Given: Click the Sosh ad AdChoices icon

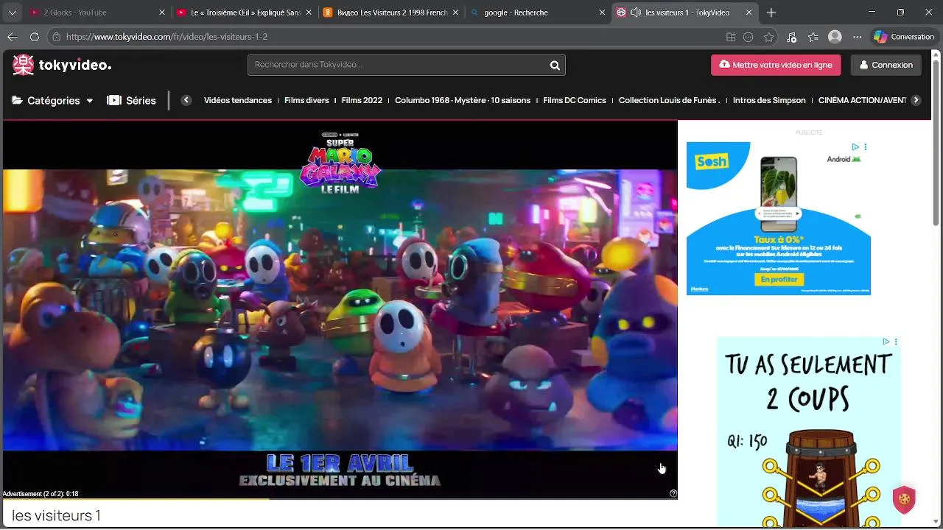Looking at the screenshot, I should (855, 146).
